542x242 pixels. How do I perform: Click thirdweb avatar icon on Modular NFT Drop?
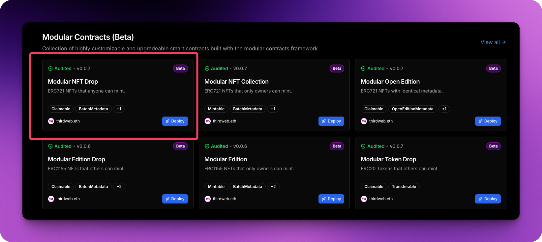pyautogui.click(x=51, y=121)
